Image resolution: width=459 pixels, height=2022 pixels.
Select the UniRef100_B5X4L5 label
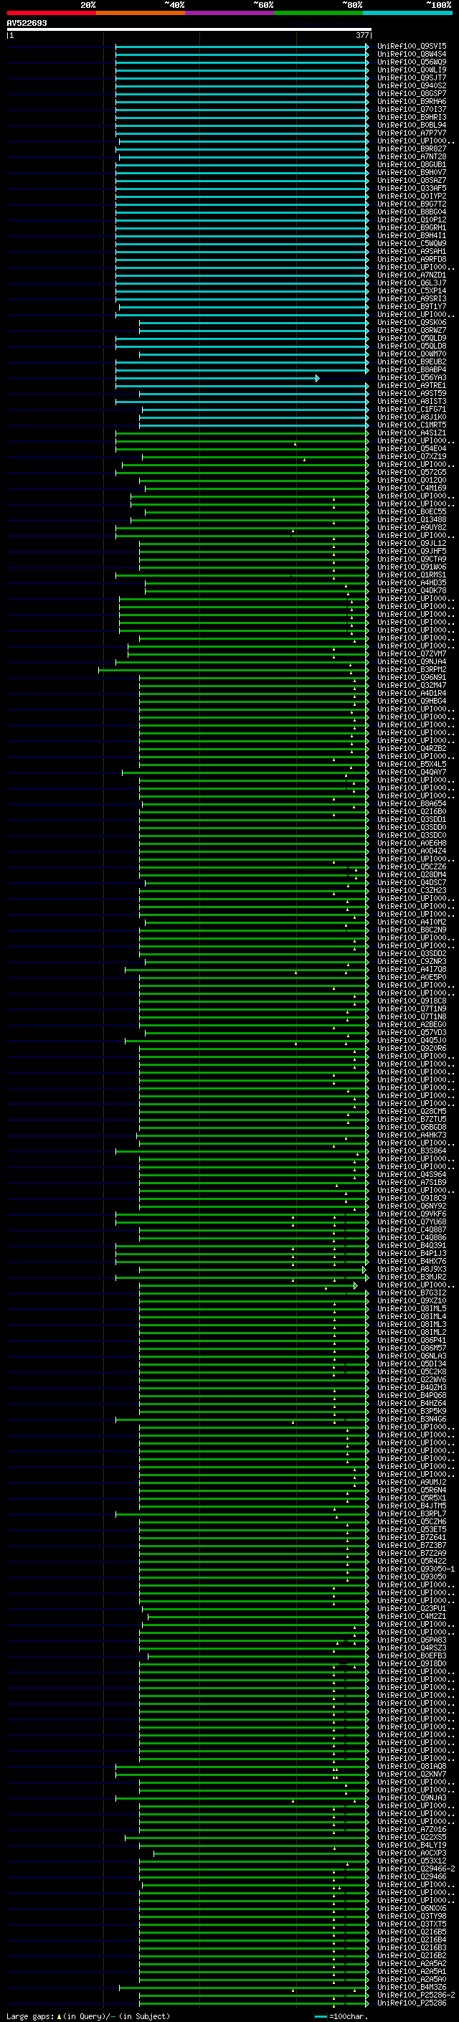coord(412,765)
